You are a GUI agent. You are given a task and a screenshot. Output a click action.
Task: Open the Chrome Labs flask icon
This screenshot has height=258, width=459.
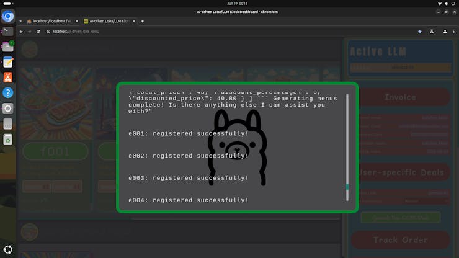click(432, 32)
